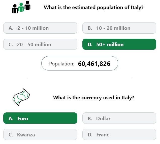160x144 pixels.
Task: Click the 'Population:' label text
Action: tap(62, 64)
